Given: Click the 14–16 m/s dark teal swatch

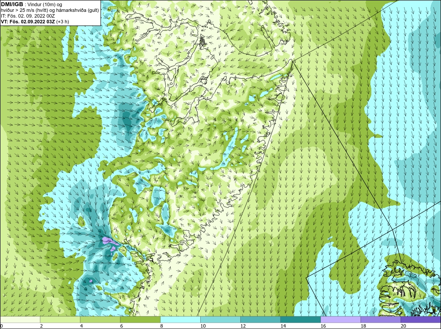Looking at the screenshot, I should point(301,320).
